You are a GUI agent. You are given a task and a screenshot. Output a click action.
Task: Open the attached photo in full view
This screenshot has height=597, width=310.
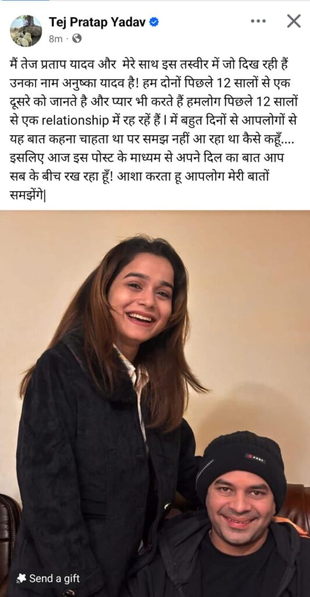155,403
